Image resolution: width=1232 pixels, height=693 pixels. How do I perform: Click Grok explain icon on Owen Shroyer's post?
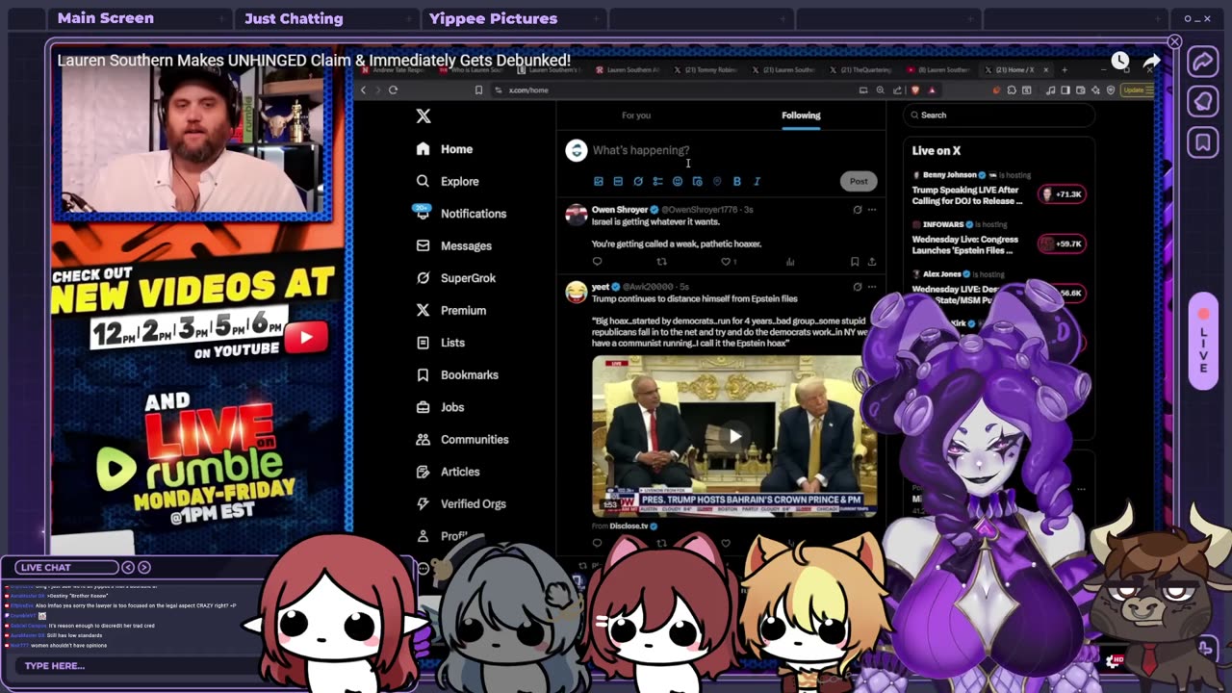(857, 209)
